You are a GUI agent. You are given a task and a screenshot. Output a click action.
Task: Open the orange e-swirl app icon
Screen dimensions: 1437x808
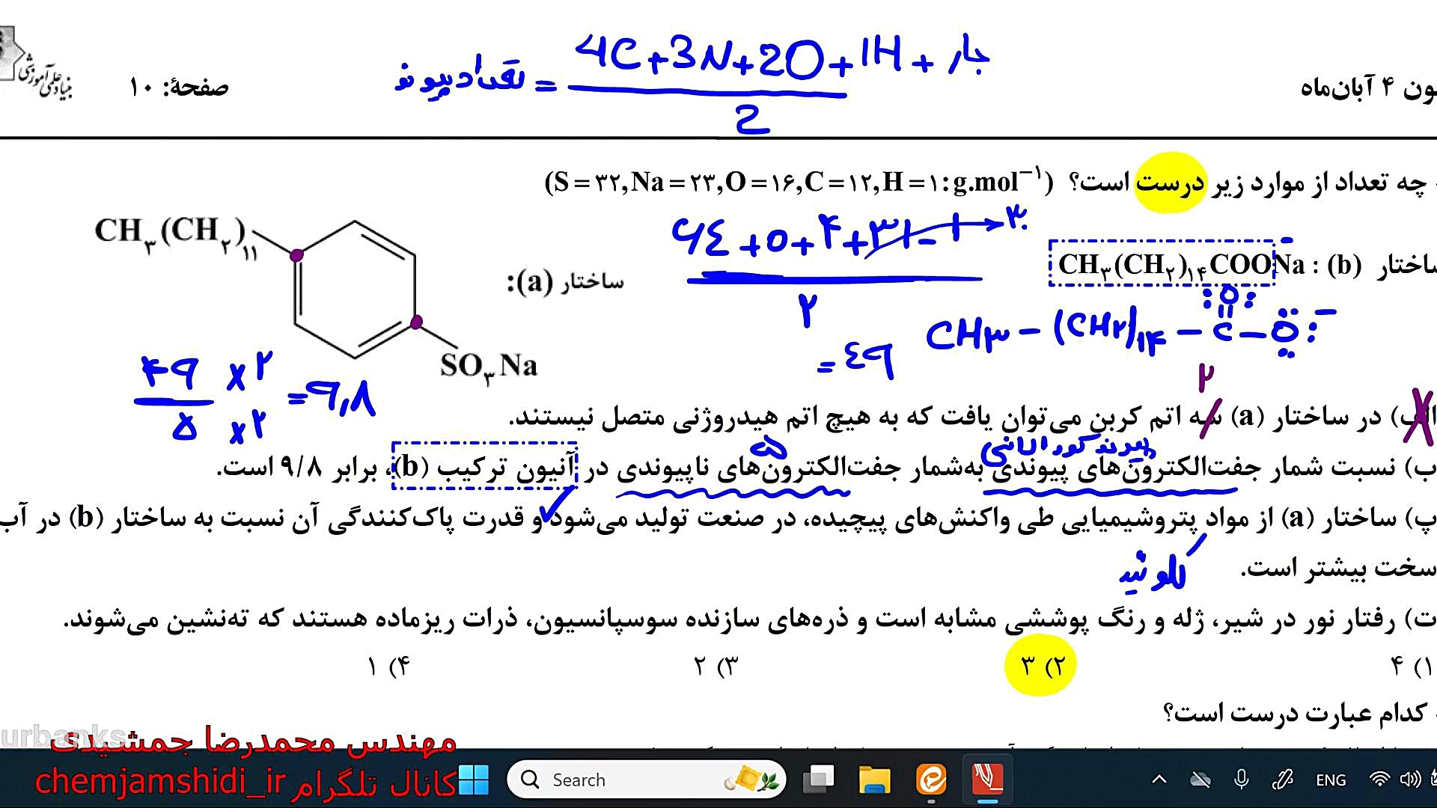tap(931, 780)
